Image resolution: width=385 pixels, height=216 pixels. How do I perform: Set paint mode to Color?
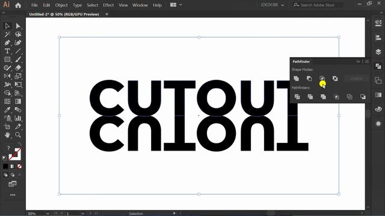click(5, 167)
